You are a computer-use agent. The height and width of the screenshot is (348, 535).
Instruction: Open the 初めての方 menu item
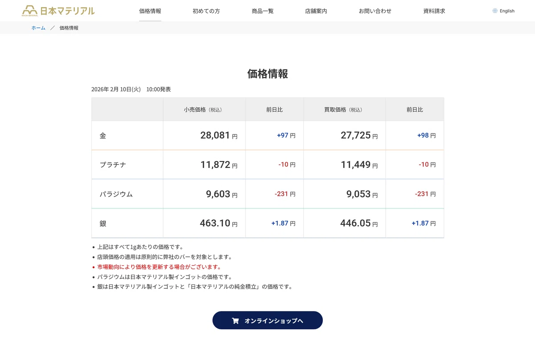point(206,11)
